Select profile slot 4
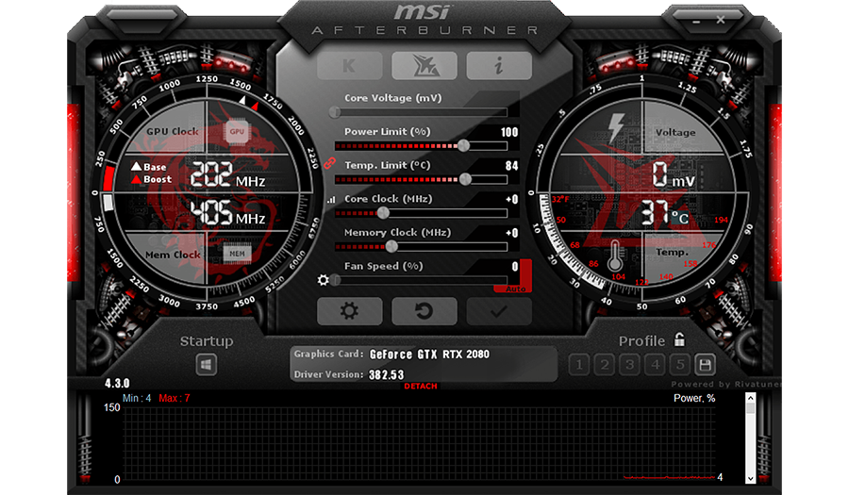Screen dimensions: 849x495 [x=655, y=365]
